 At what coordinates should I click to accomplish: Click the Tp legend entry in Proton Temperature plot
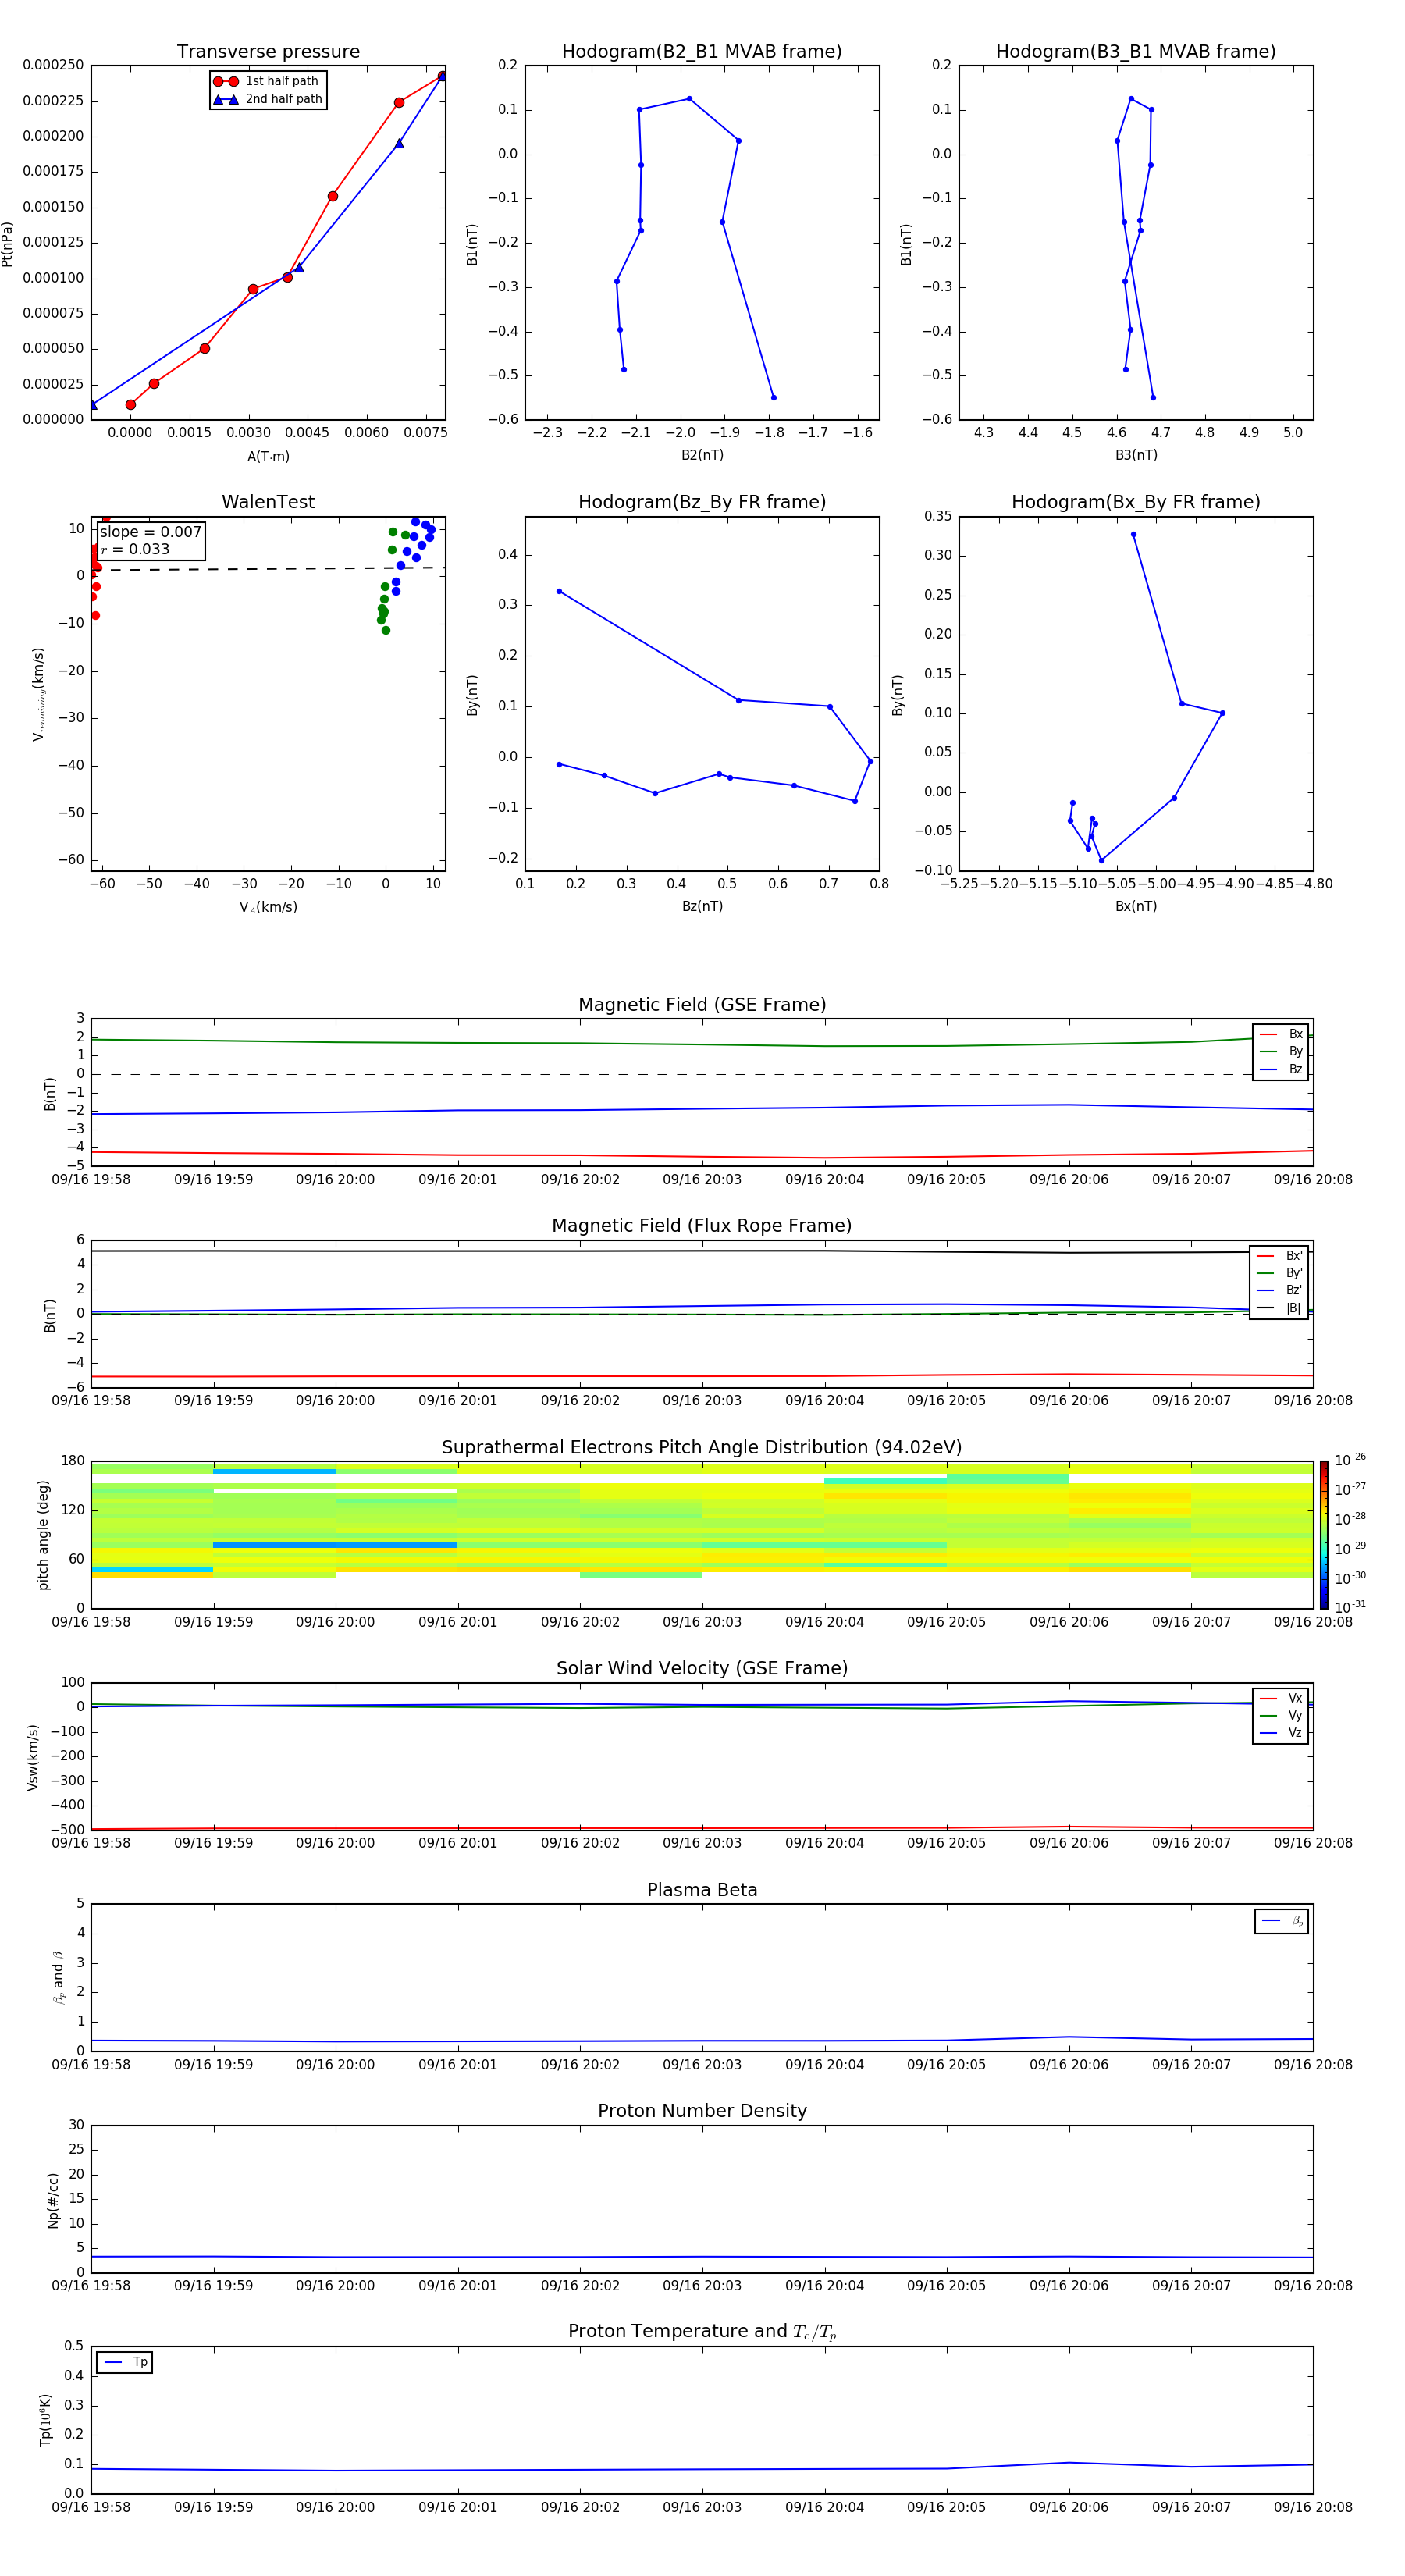(x=125, y=2362)
